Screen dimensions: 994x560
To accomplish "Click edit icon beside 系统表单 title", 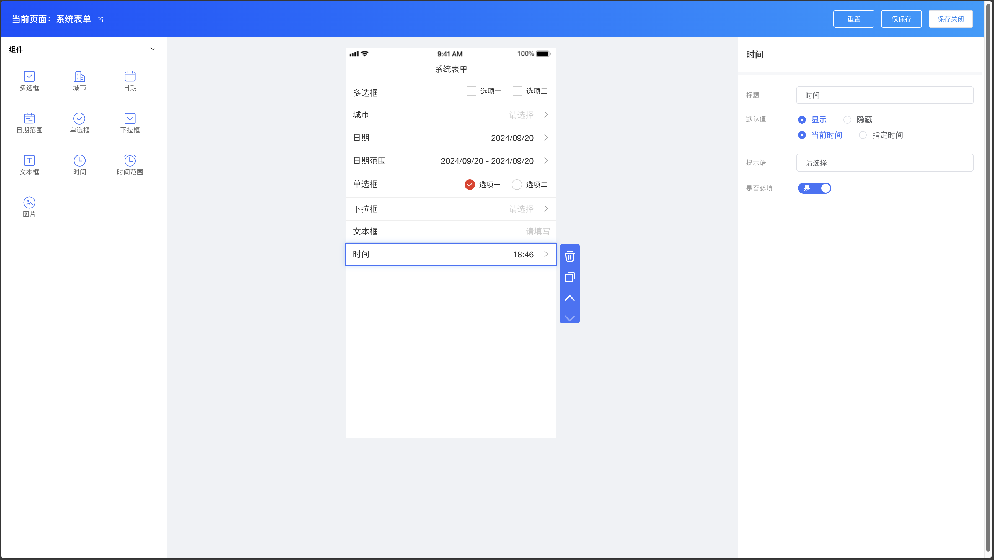I will tap(100, 20).
